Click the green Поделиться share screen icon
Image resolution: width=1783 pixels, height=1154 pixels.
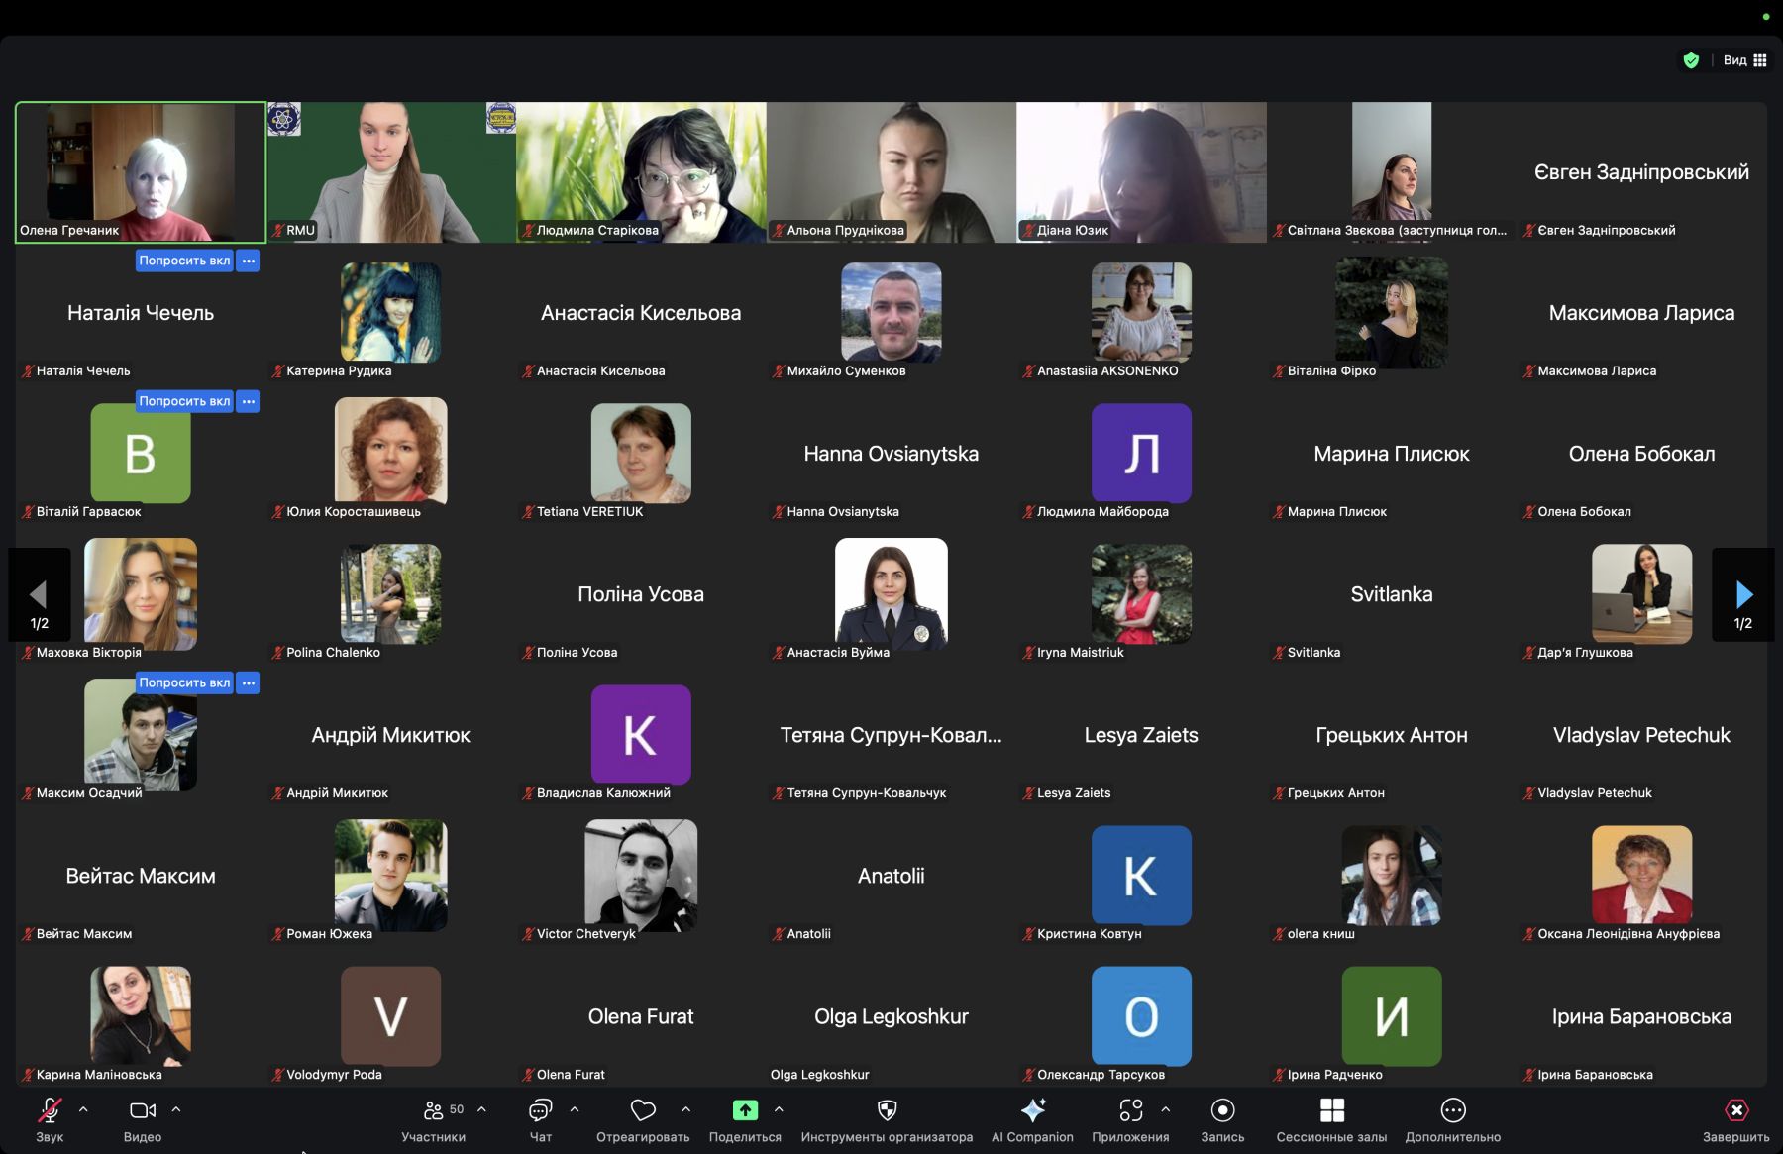pyautogui.click(x=745, y=1110)
